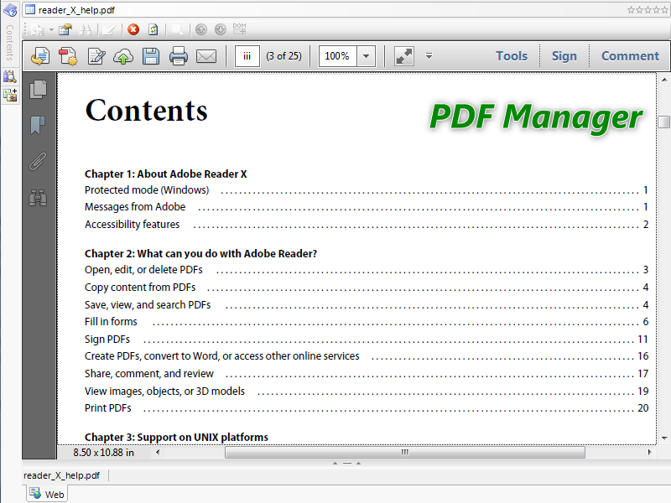This screenshot has width=671, height=503.
Task: Open the Comment pane
Action: 631,56
